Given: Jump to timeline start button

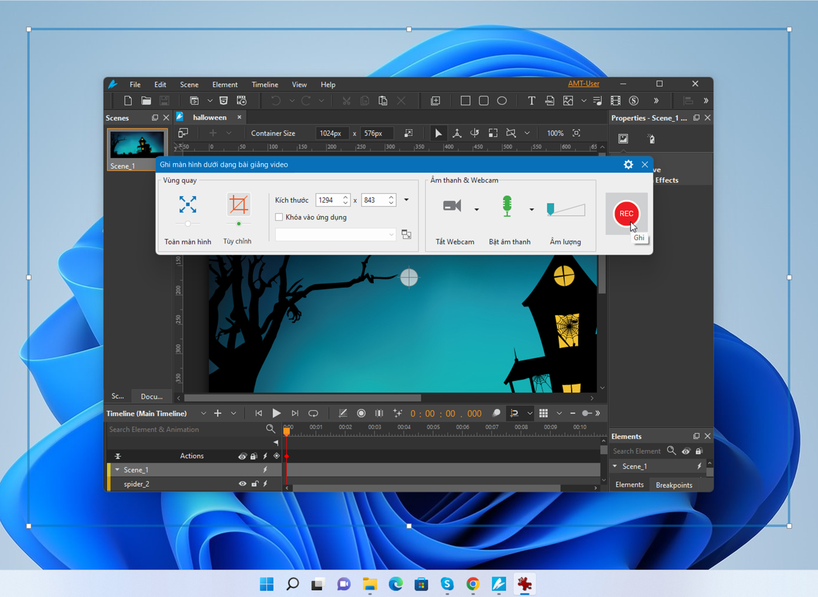Looking at the screenshot, I should click(258, 413).
